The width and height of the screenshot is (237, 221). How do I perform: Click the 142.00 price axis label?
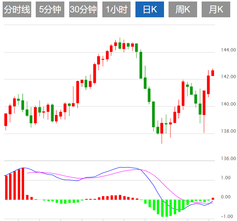[228, 77]
